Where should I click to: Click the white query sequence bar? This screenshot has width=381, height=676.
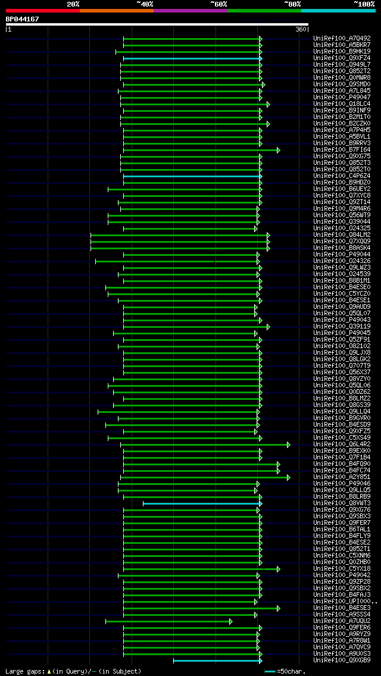157,24
